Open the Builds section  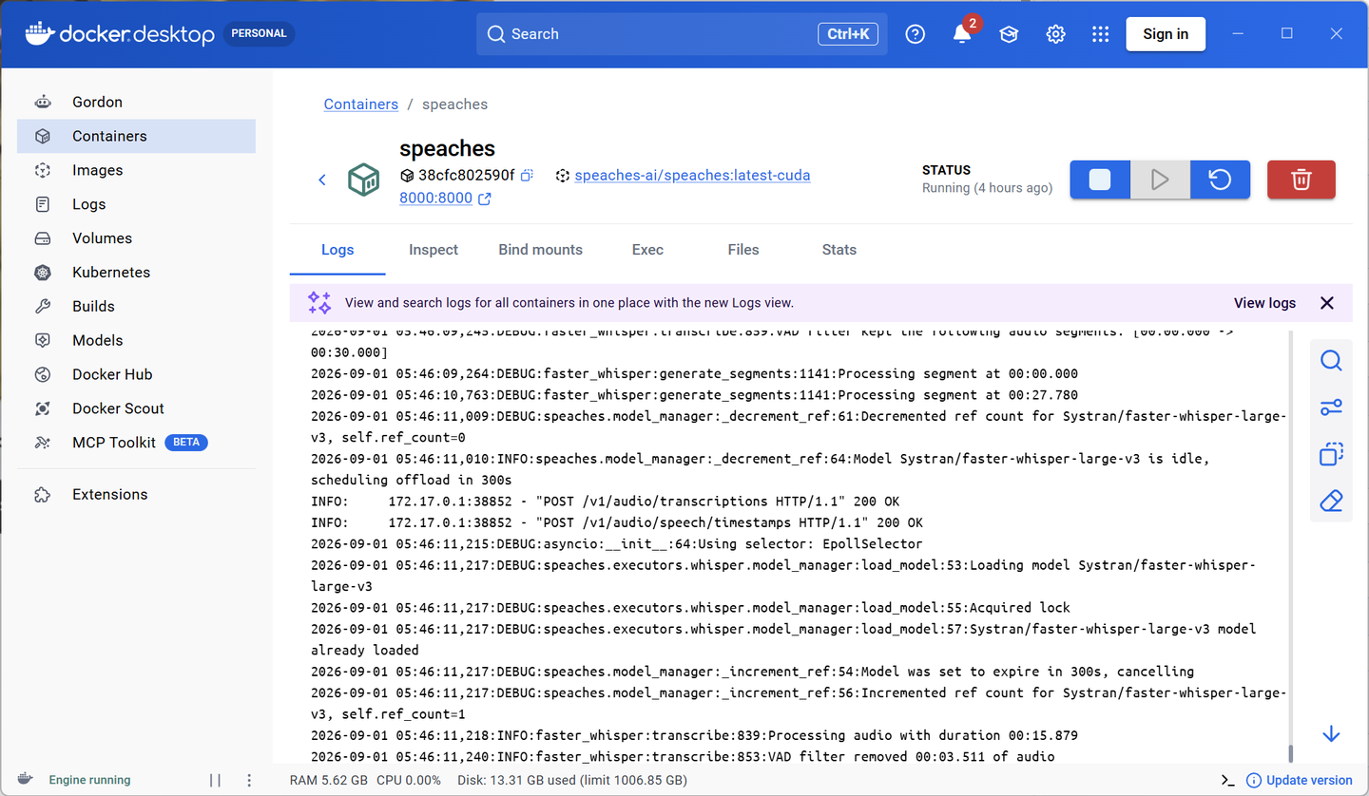pyautogui.click(x=136, y=306)
